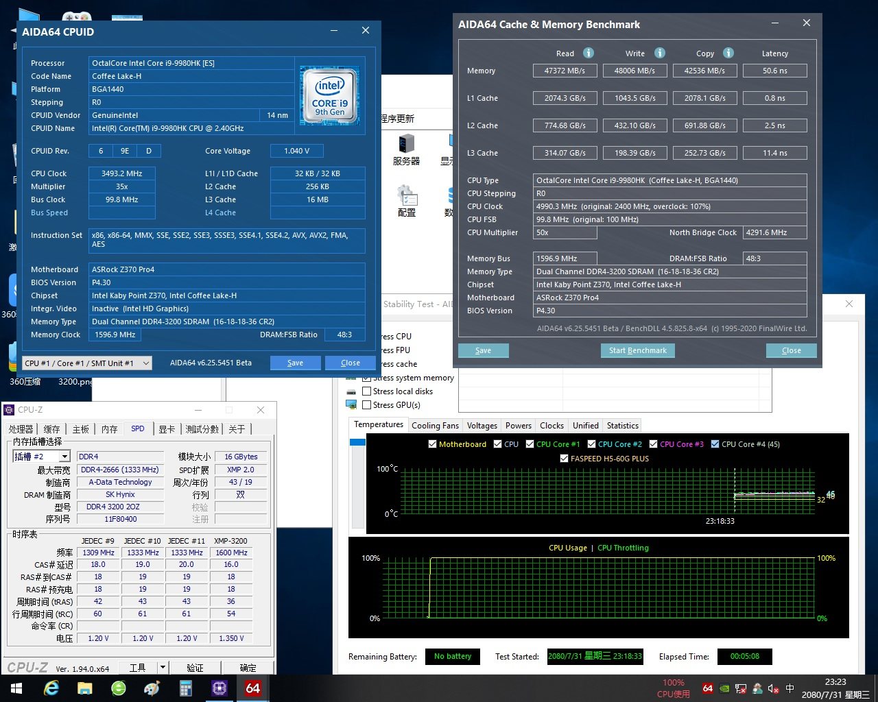This screenshot has width=878, height=702.
Task: Toggle the Motherboard temperature checkbox
Action: click(x=432, y=444)
